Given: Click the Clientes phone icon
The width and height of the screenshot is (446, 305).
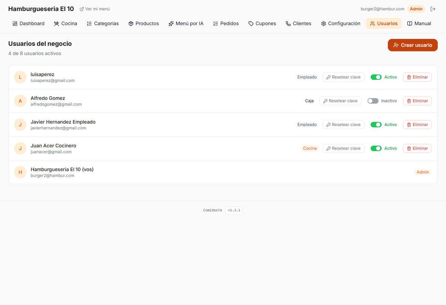Looking at the screenshot, I should coord(288,23).
